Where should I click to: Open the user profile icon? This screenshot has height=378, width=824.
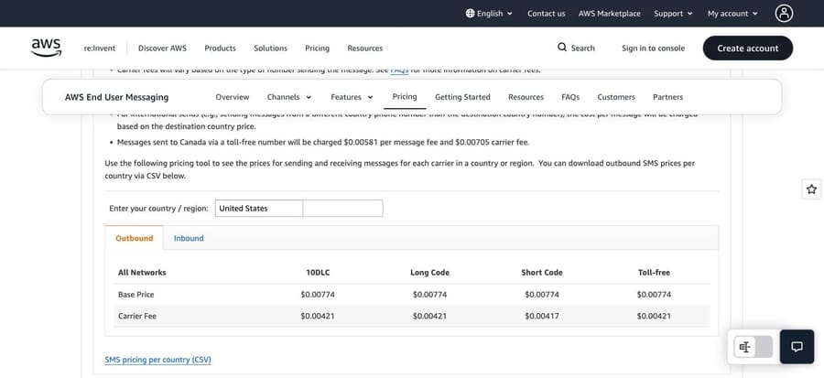[x=784, y=14]
